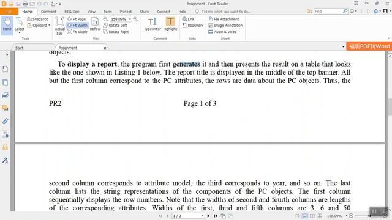Open the Bookmarks side panel

coord(5,69)
